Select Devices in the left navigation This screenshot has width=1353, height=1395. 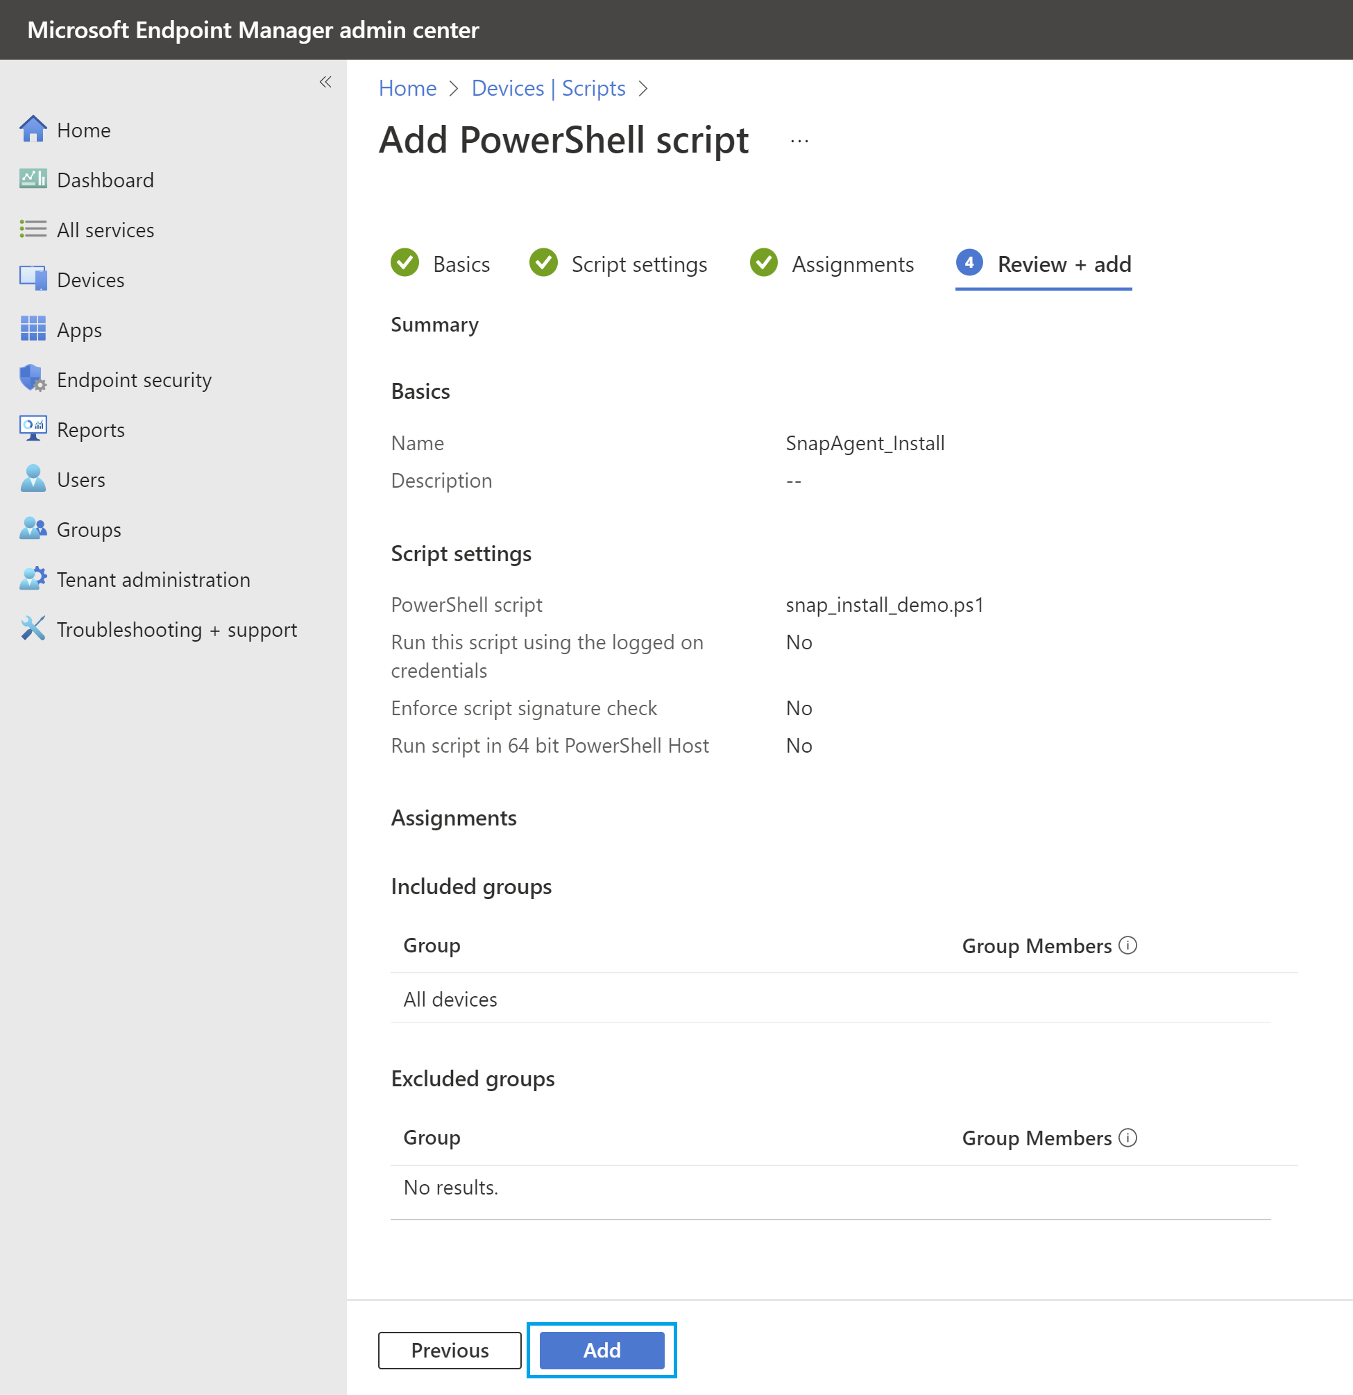[91, 280]
